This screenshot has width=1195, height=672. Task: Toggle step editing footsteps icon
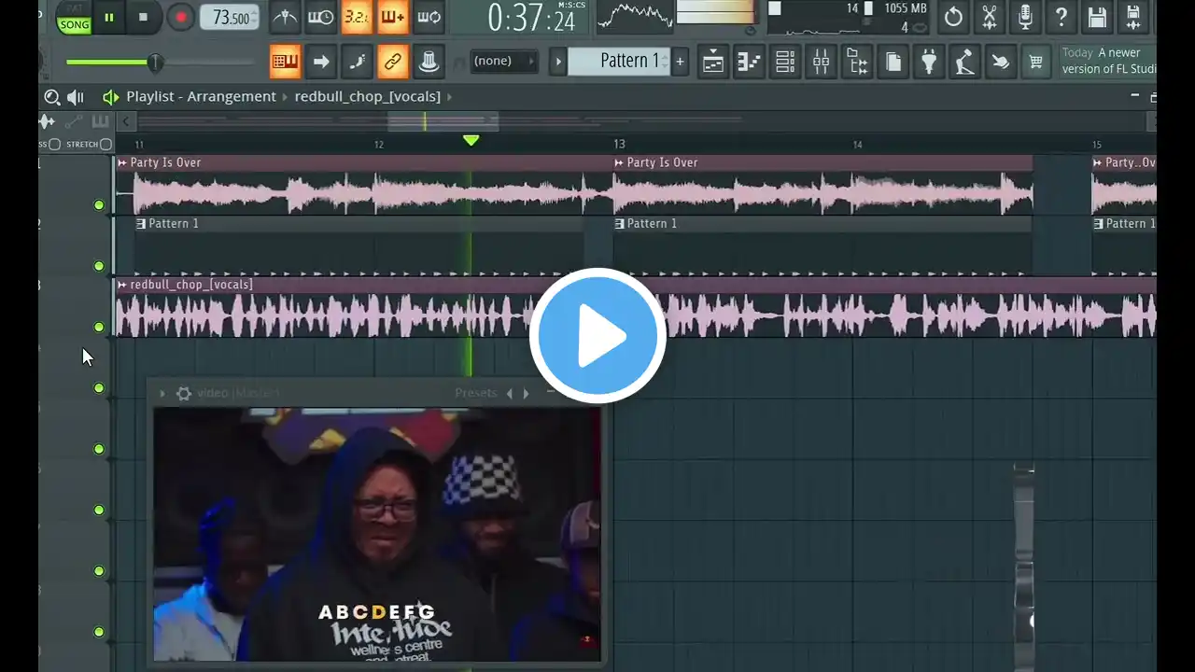357,62
